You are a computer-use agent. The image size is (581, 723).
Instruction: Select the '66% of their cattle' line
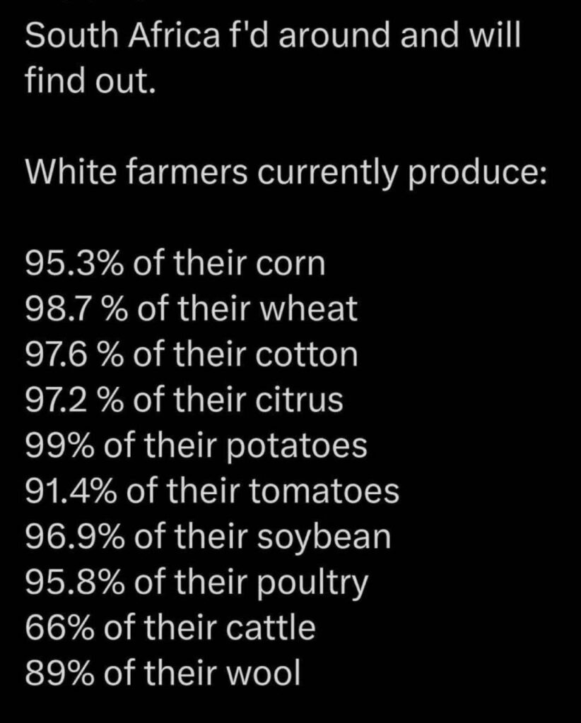[170, 628]
